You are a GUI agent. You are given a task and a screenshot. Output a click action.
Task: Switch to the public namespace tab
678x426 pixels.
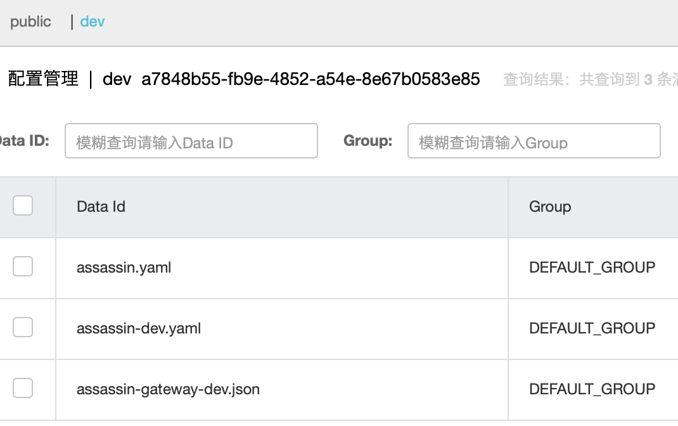click(x=30, y=22)
